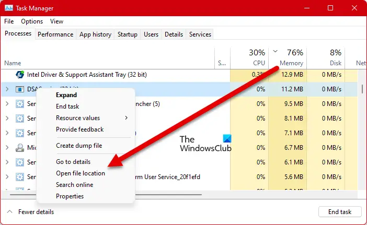Select the Processes tab
Viewport: 367px width, 225px height.
click(18, 33)
